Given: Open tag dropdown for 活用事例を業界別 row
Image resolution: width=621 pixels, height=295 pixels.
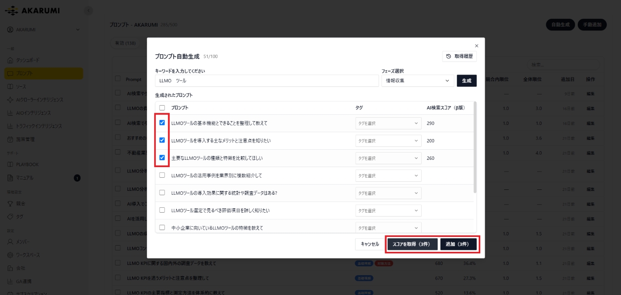Looking at the screenshot, I should (x=388, y=175).
